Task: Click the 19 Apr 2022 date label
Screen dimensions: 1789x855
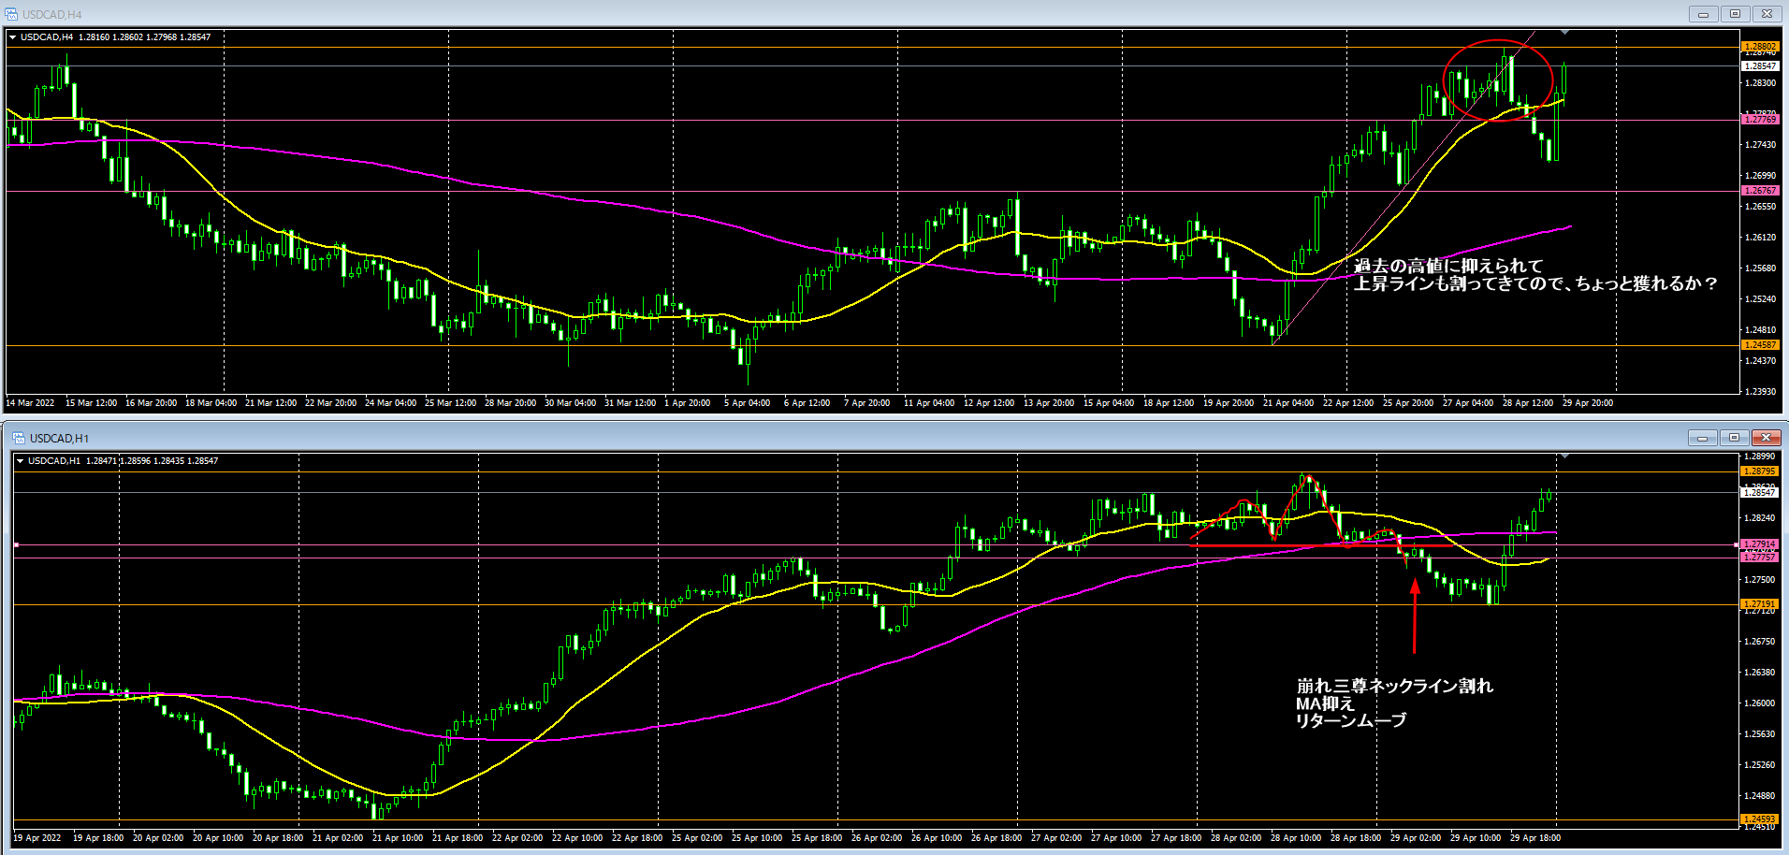Action: (x=36, y=838)
